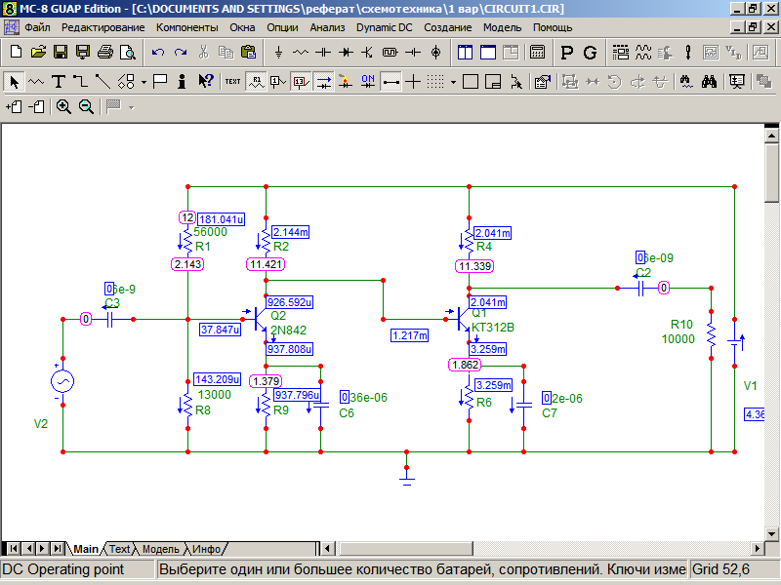Click the Print Preview icon

(127, 51)
